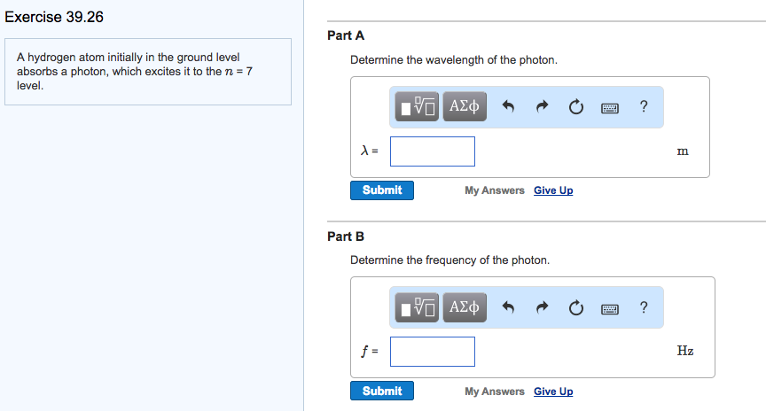Viewport: 766px width, 411px height.
Task: Submit the Part B answer
Action: coord(382,391)
